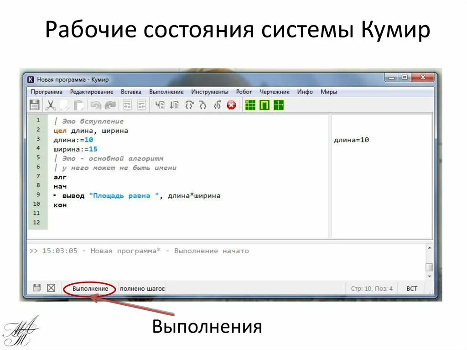The width and height of the screenshot is (467, 350).
Task: Click the code line длина:=10
Action: (x=73, y=140)
